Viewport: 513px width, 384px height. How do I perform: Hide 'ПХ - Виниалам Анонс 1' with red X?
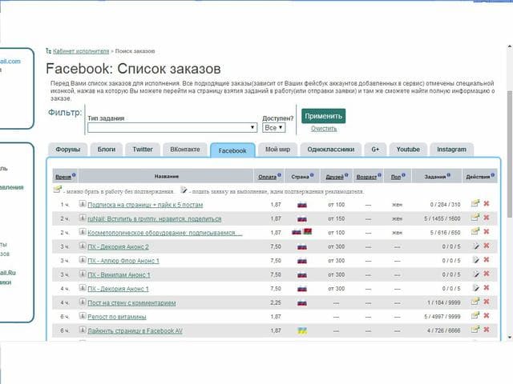tap(487, 274)
